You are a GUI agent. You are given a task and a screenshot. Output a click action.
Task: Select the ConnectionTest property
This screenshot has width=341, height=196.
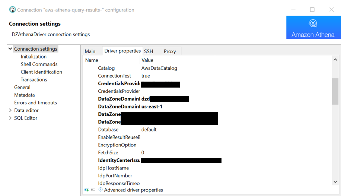[114, 76]
